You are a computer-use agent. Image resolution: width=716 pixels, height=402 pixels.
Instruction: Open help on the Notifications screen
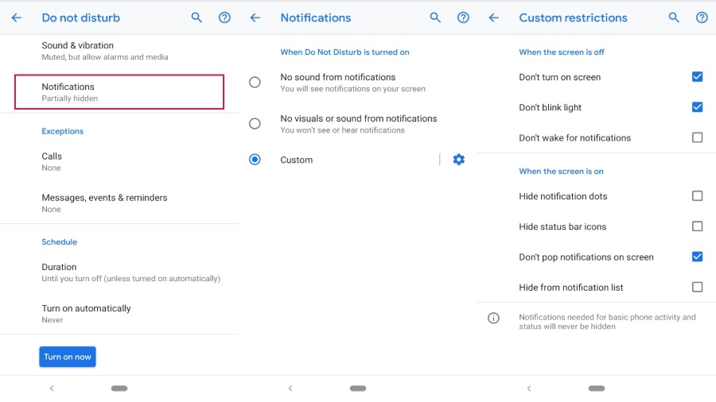[463, 17]
